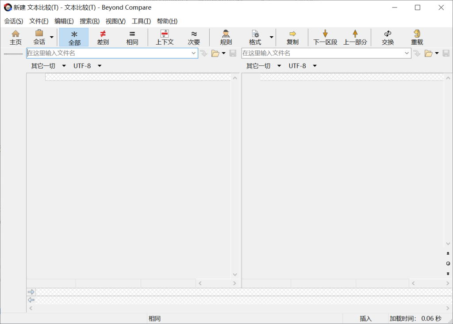Show 全部 lines in the comparison
The height and width of the screenshot is (324, 453).
74,38
